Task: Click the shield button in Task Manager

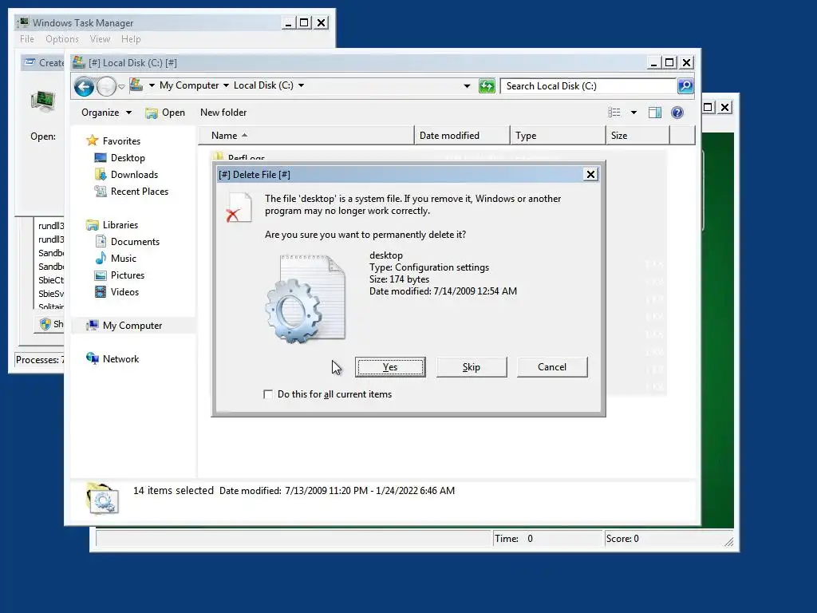Action: [49, 324]
